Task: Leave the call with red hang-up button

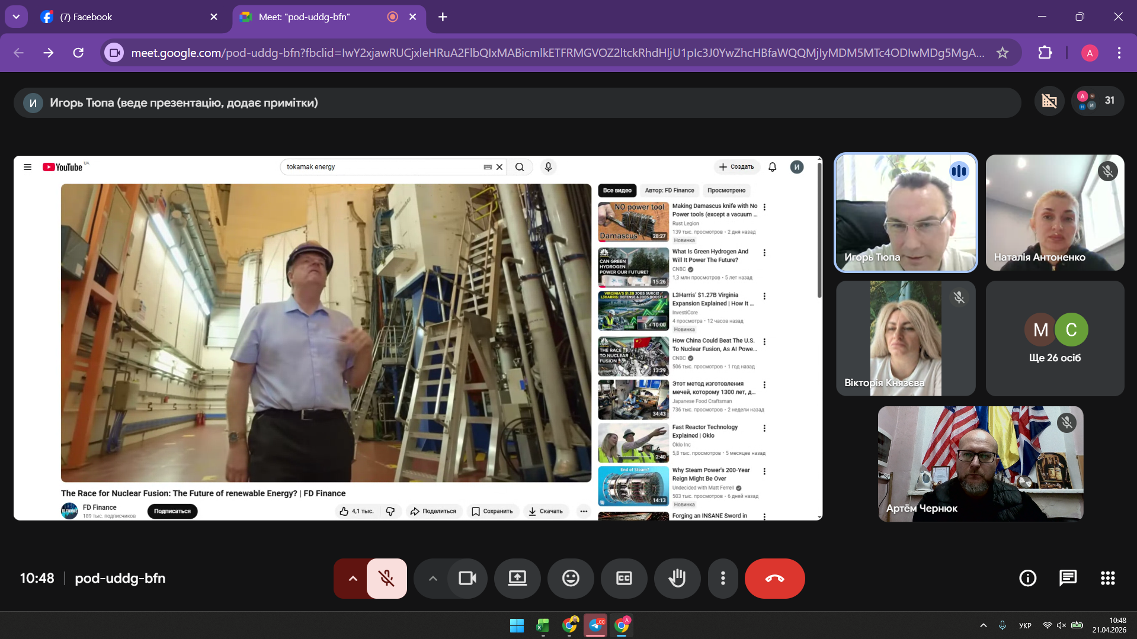Action: 774,578
